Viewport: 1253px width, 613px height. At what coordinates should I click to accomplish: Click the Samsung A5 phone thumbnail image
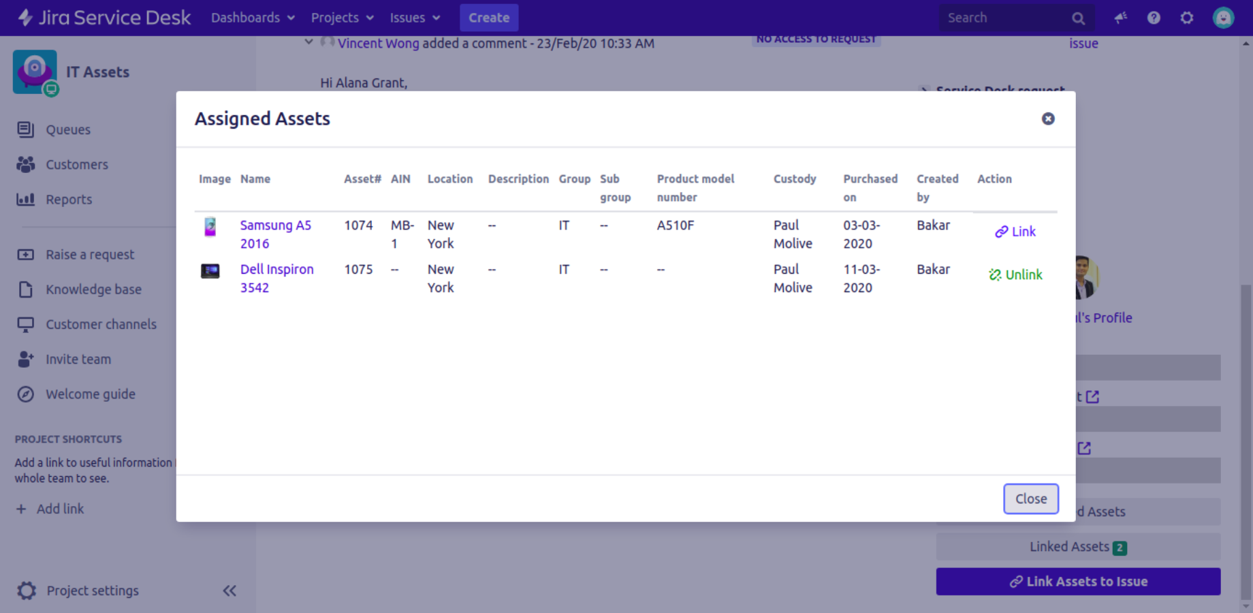coord(210,227)
